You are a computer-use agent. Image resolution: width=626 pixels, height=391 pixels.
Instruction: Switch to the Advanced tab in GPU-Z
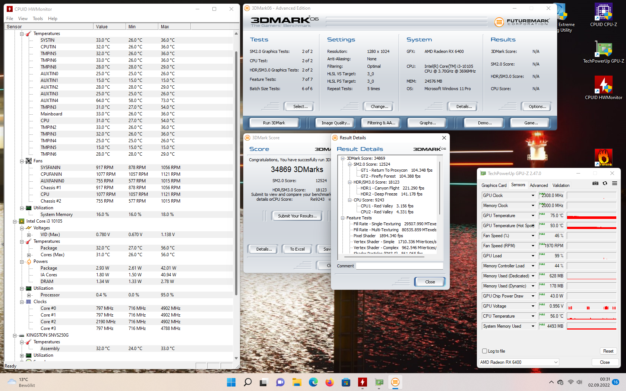(x=539, y=185)
